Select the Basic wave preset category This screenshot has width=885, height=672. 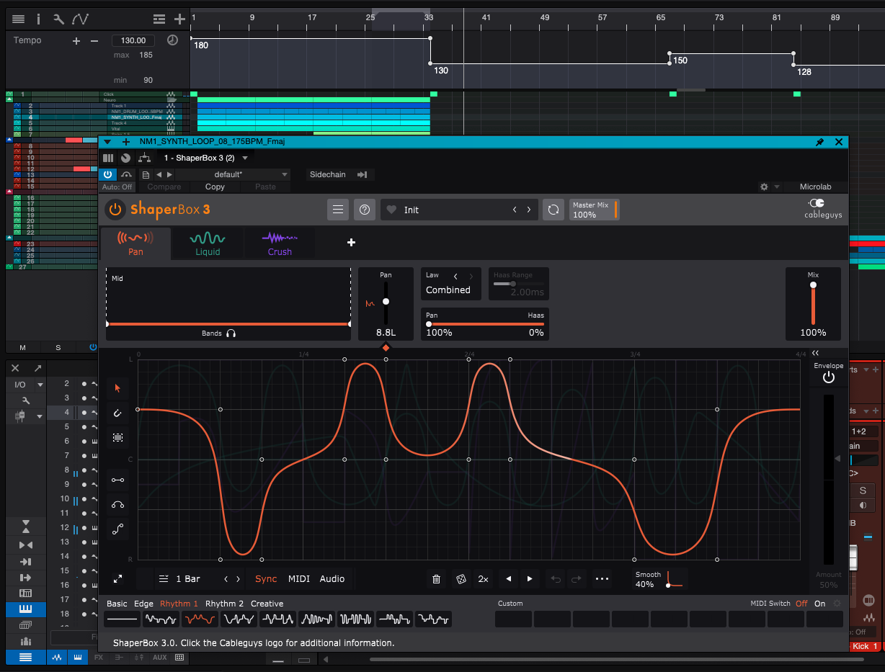point(117,604)
